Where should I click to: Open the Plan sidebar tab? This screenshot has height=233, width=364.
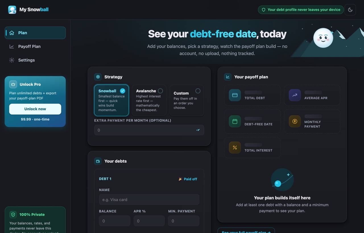[x=35, y=33]
